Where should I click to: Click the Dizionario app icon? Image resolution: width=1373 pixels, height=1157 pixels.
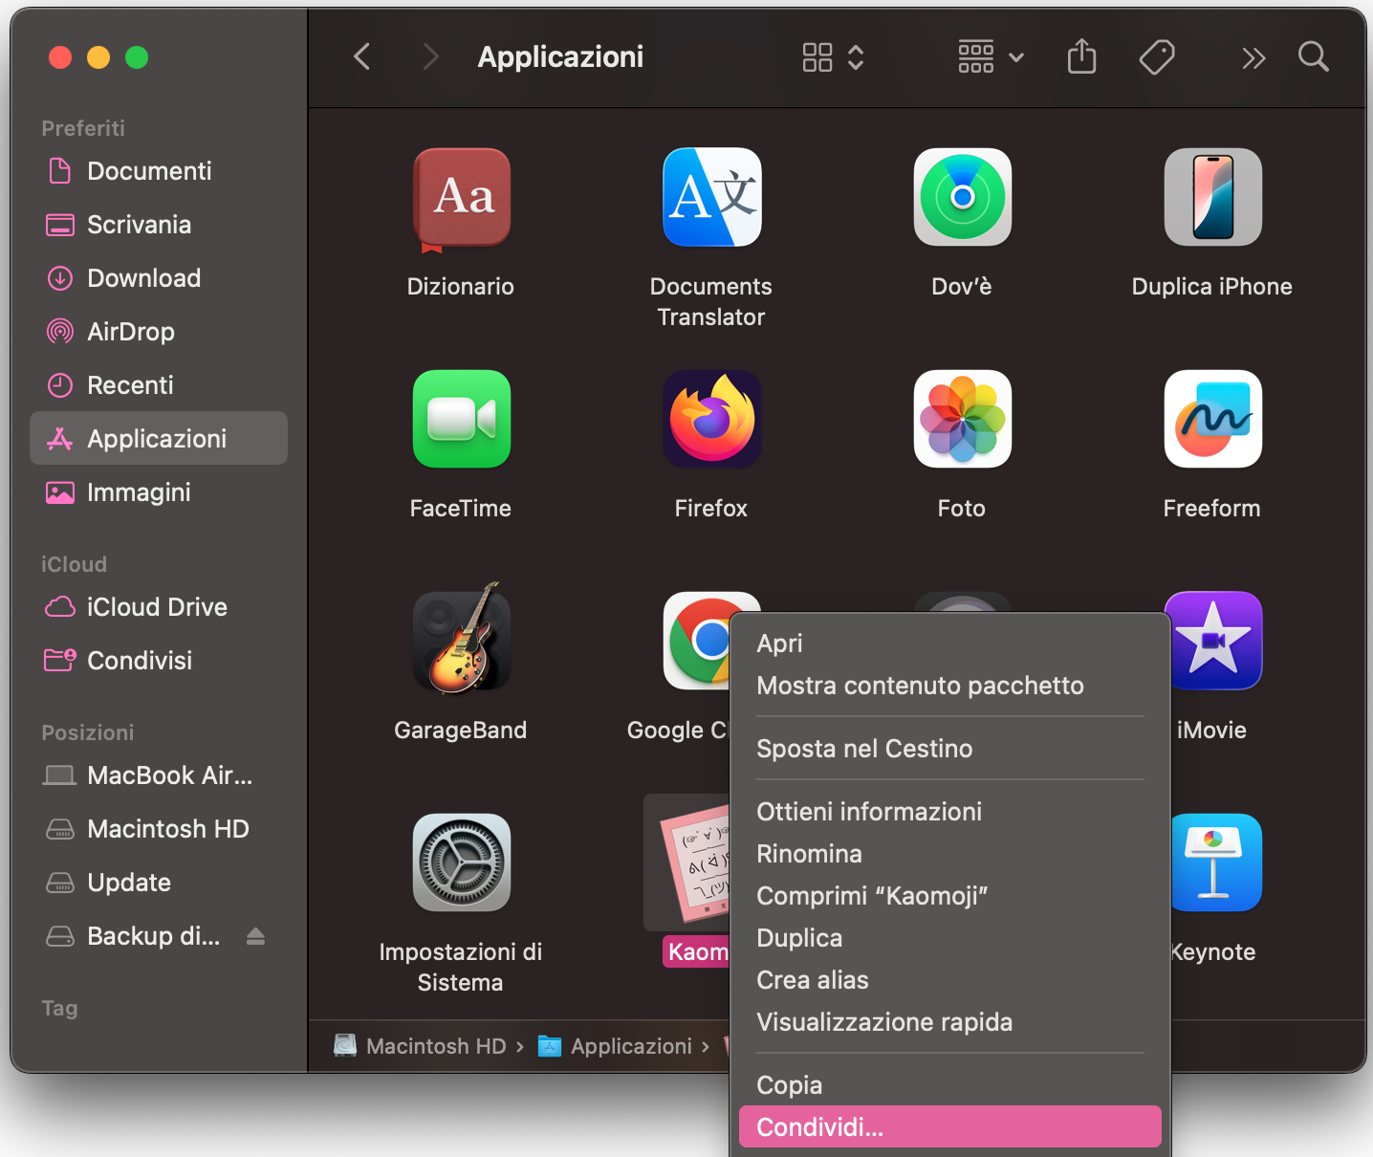tap(461, 197)
